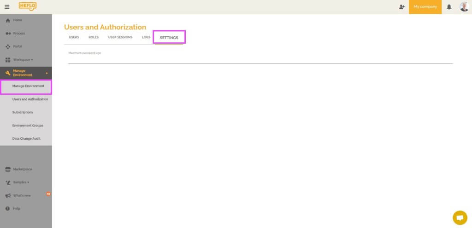Open the Help section
Viewport: 472px width, 228px height.
click(17, 208)
